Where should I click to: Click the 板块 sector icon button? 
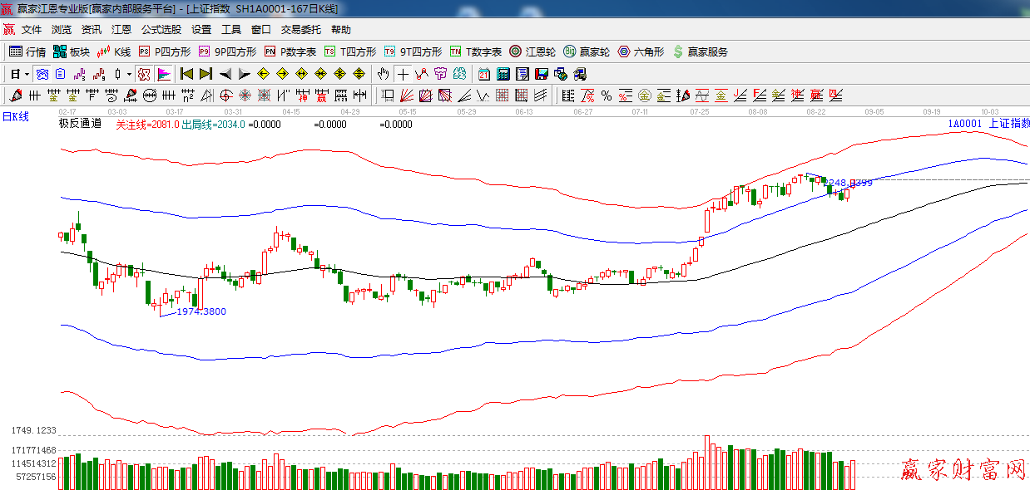[x=72, y=51]
